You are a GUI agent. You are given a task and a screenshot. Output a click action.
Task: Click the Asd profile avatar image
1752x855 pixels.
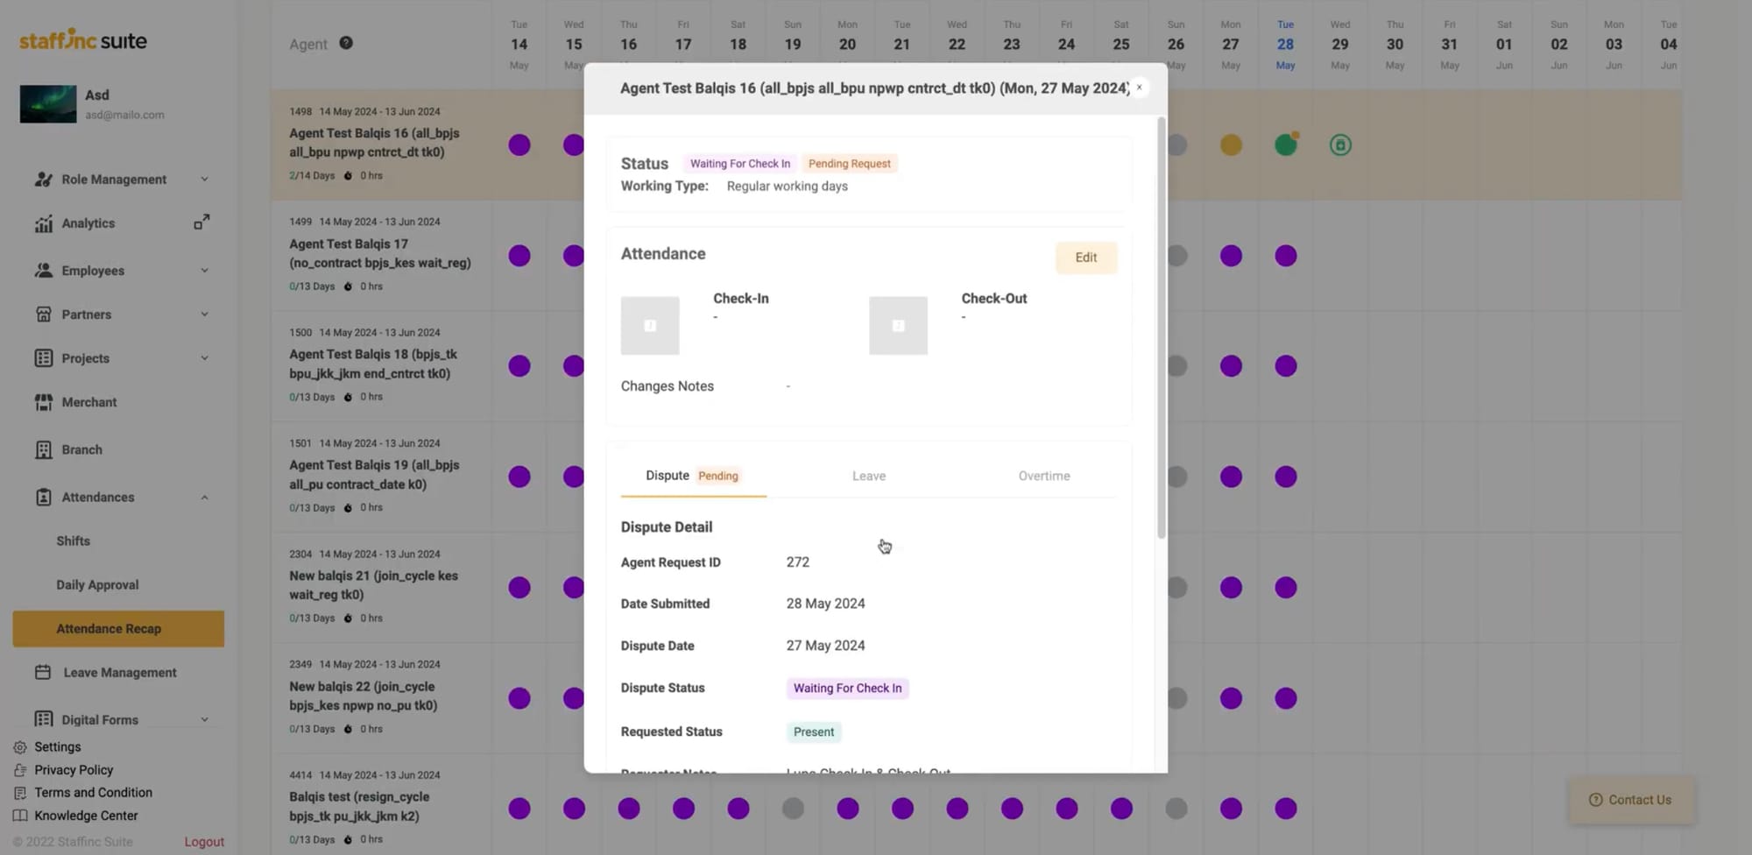tap(48, 104)
